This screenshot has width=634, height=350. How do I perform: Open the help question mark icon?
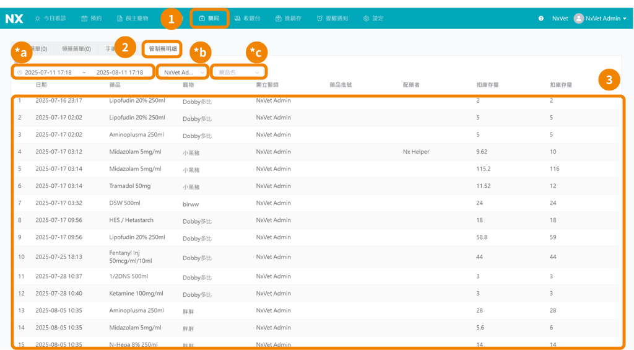point(541,19)
